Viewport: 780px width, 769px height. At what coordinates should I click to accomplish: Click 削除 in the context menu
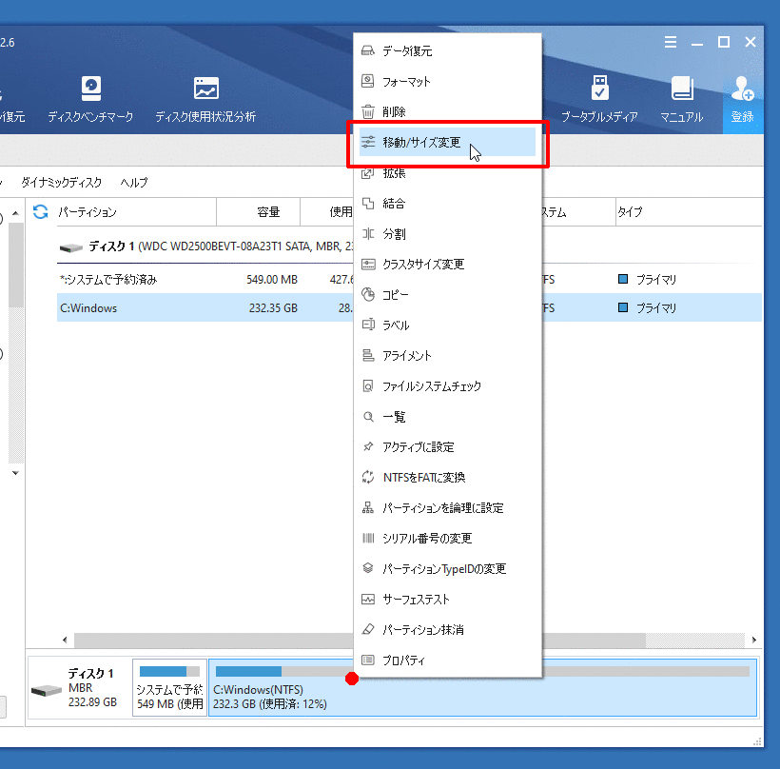(x=394, y=112)
